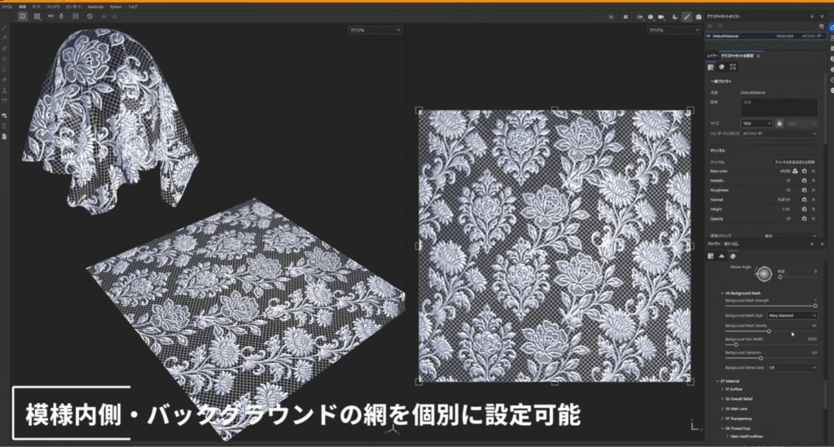Click the square-with-dot icon in top toolbar
This screenshot has height=447, width=834.
(x=76, y=16)
